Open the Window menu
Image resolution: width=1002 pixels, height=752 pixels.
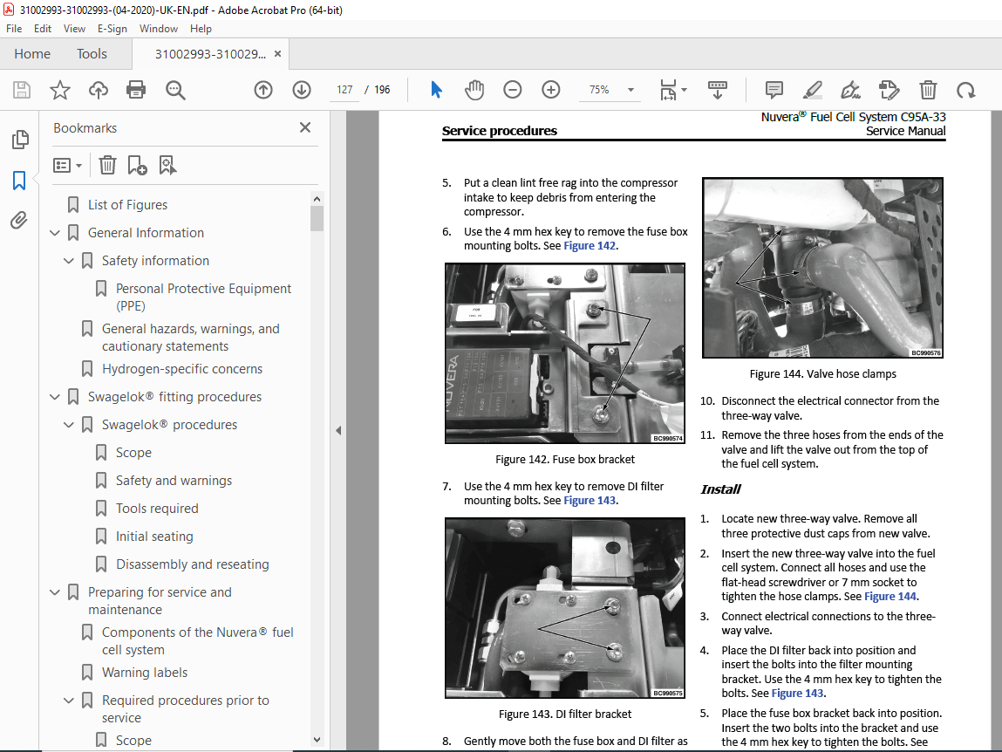click(159, 29)
